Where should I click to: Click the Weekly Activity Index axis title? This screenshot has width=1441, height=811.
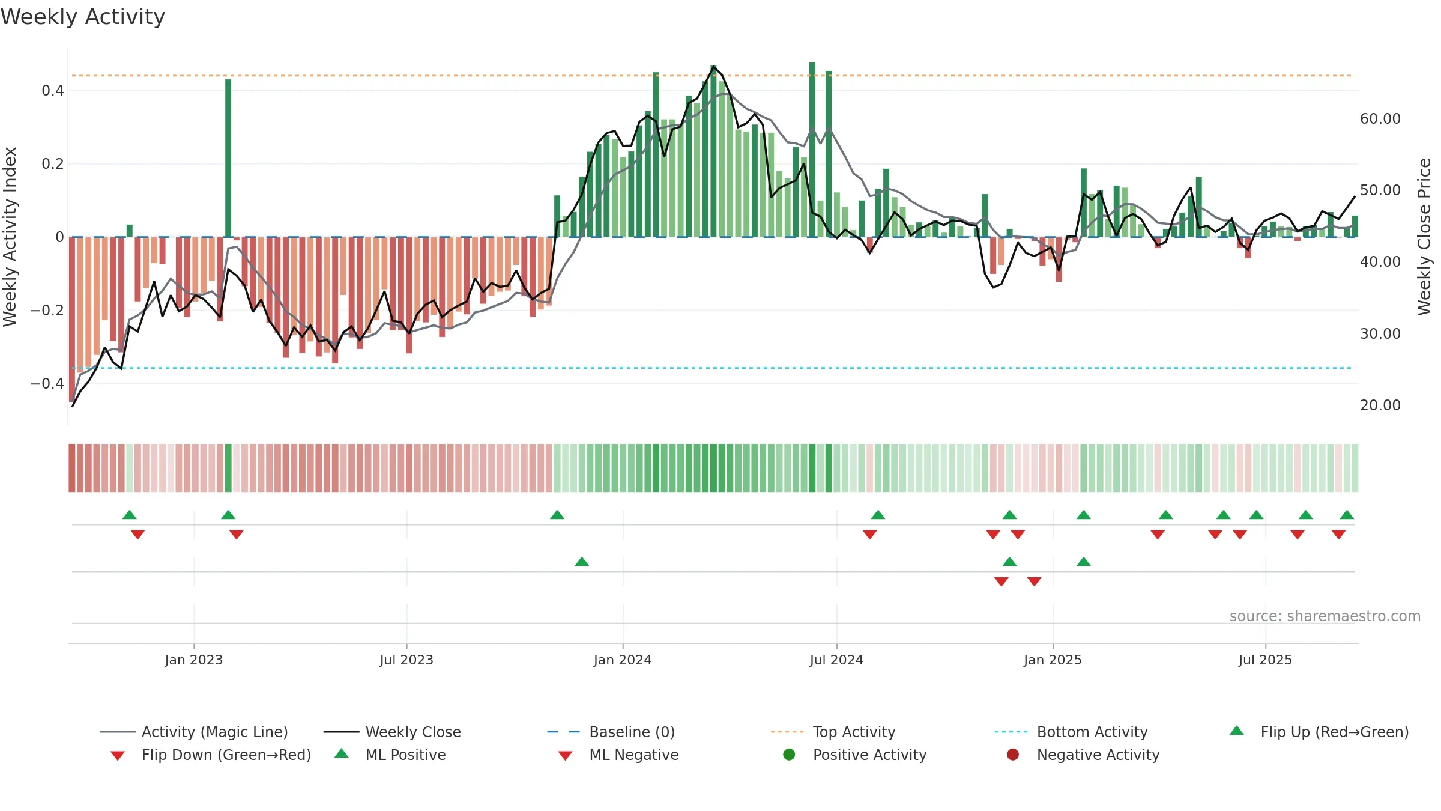(10, 237)
